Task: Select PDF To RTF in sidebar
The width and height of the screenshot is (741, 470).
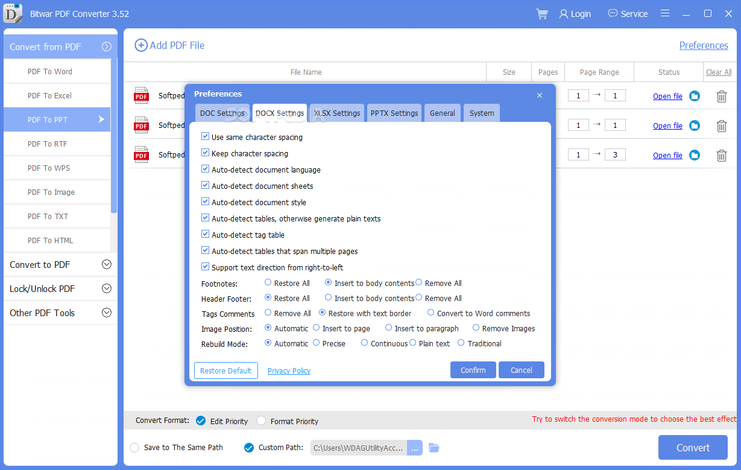Action: (x=57, y=144)
